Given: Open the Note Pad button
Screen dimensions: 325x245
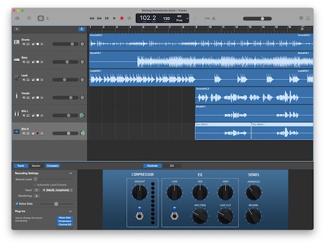Looking at the screenshot, I should click(301, 18).
